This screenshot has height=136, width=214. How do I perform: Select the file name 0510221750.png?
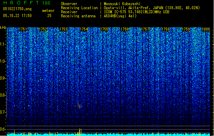tap(17, 9)
